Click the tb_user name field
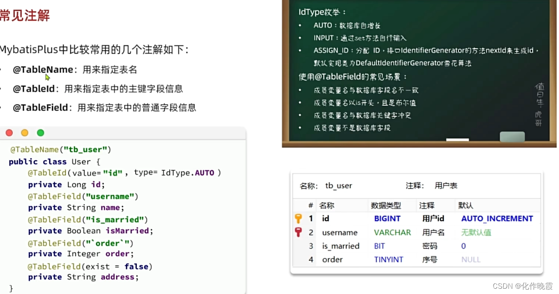The image size is (559, 294). [x=338, y=186]
